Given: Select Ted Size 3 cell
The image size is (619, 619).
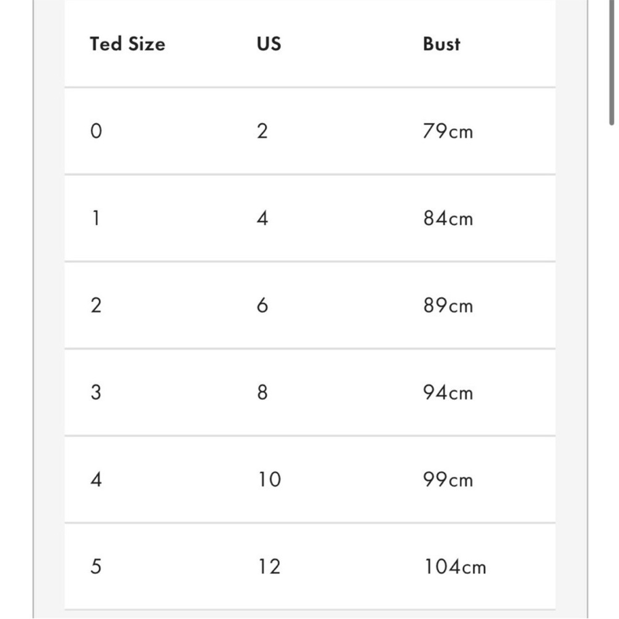Looking at the screenshot, I should [96, 392].
